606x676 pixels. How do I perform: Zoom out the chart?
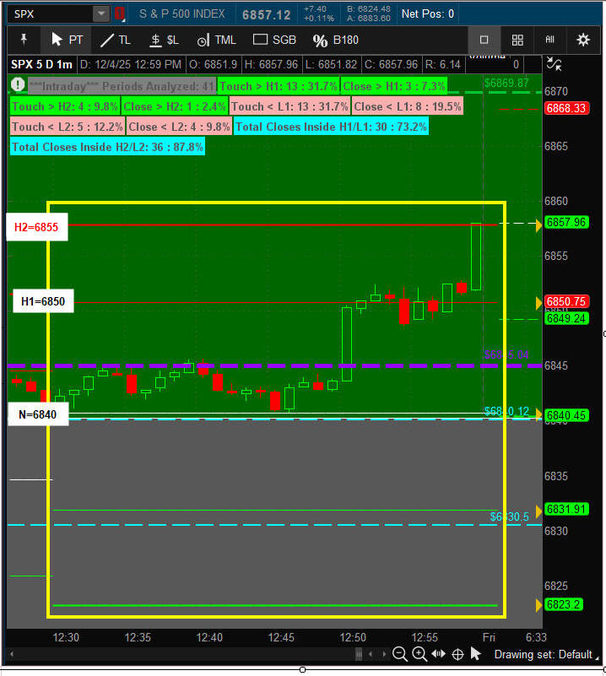[x=399, y=654]
